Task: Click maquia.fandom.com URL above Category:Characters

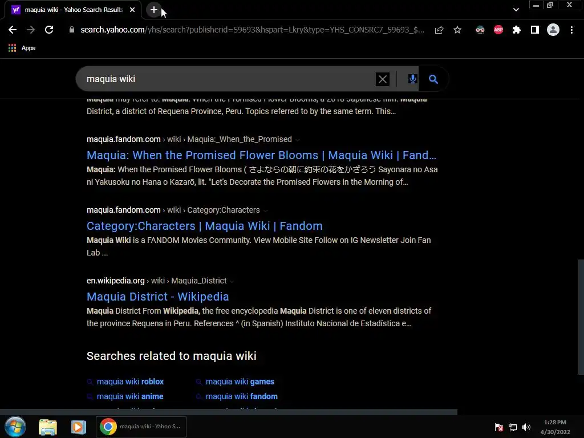Action: tap(124, 210)
